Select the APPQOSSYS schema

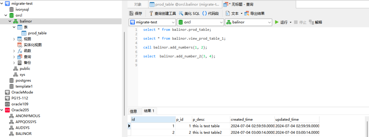pyautogui.click(x=26, y=122)
